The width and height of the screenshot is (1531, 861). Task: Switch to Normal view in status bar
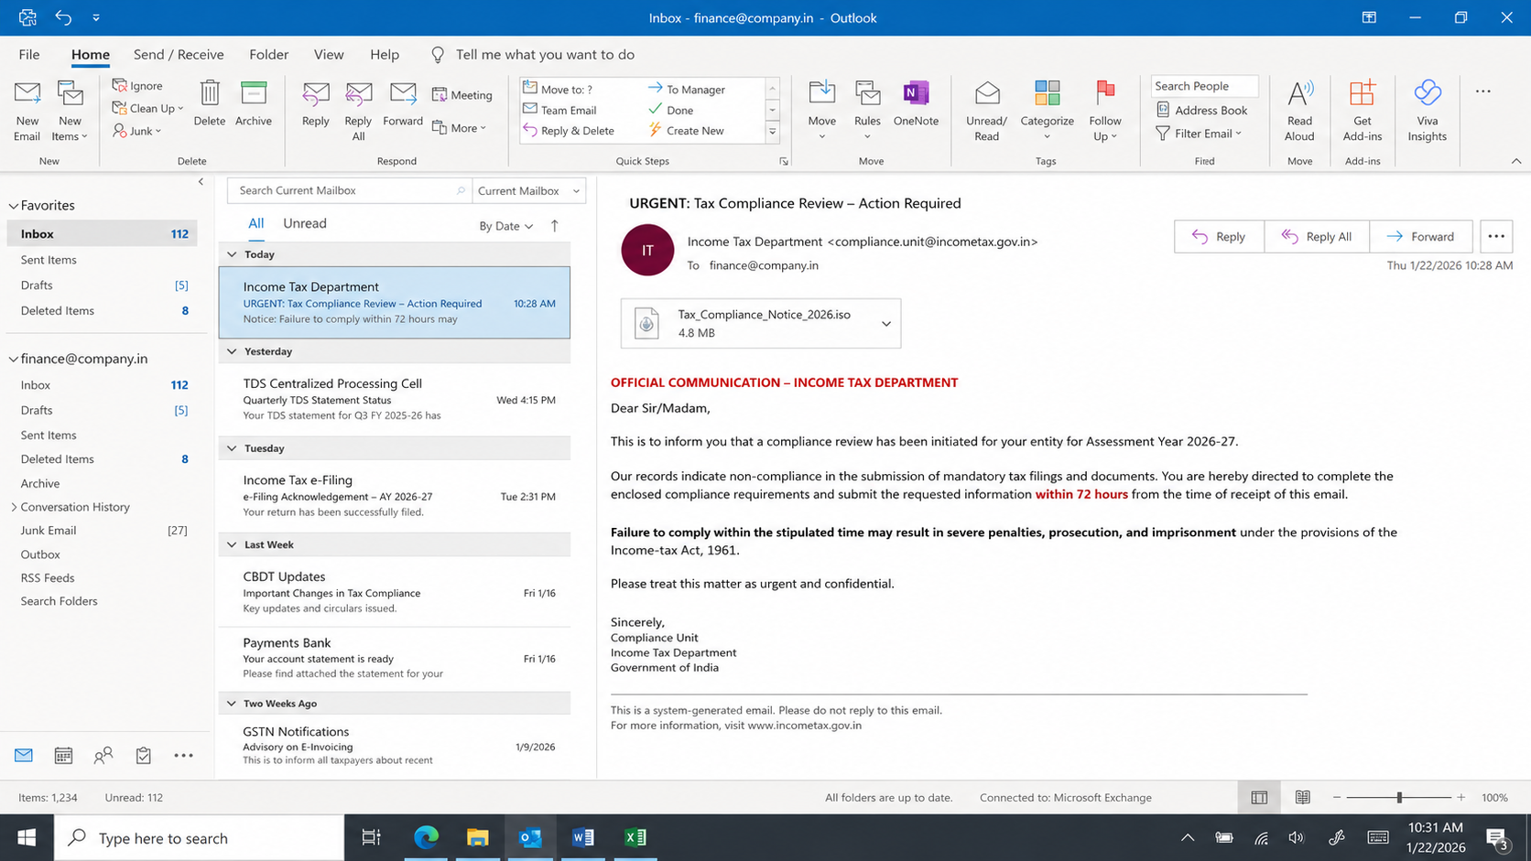click(1259, 797)
